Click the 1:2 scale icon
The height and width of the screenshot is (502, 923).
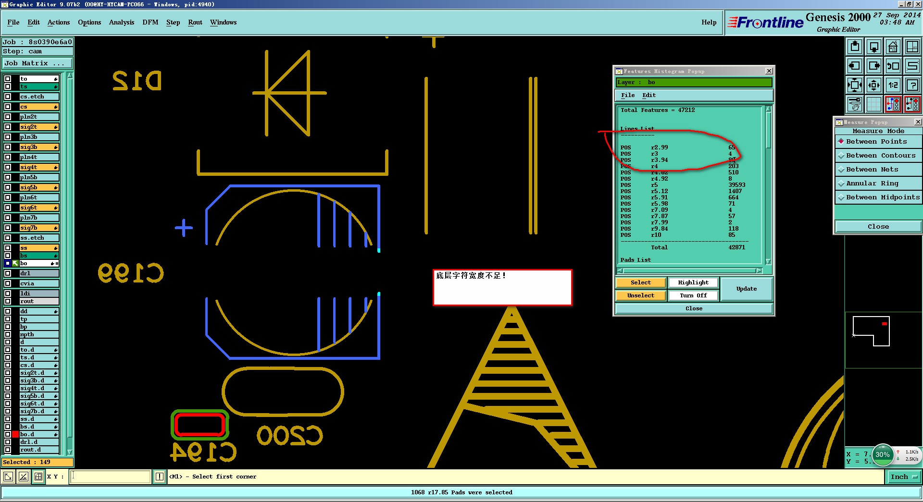click(893, 85)
